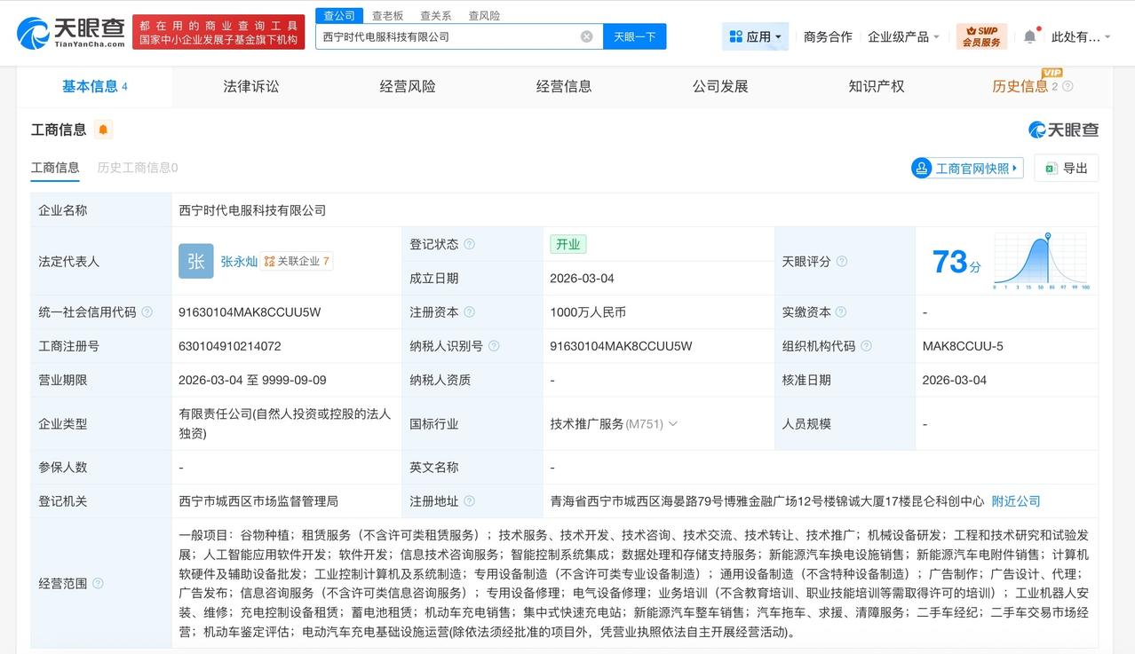
Task: Click the 天眼一下 search button
Action: [x=635, y=36]
